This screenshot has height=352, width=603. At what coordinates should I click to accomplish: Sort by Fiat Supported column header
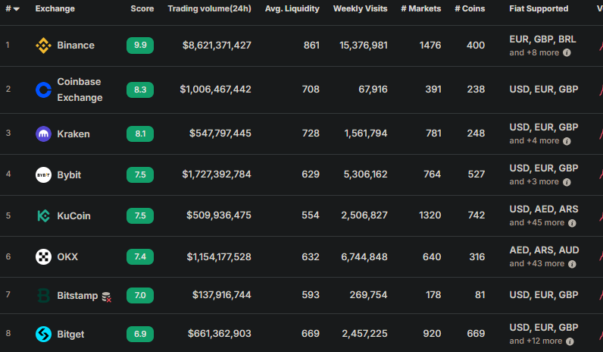click(x=539, y=8)
